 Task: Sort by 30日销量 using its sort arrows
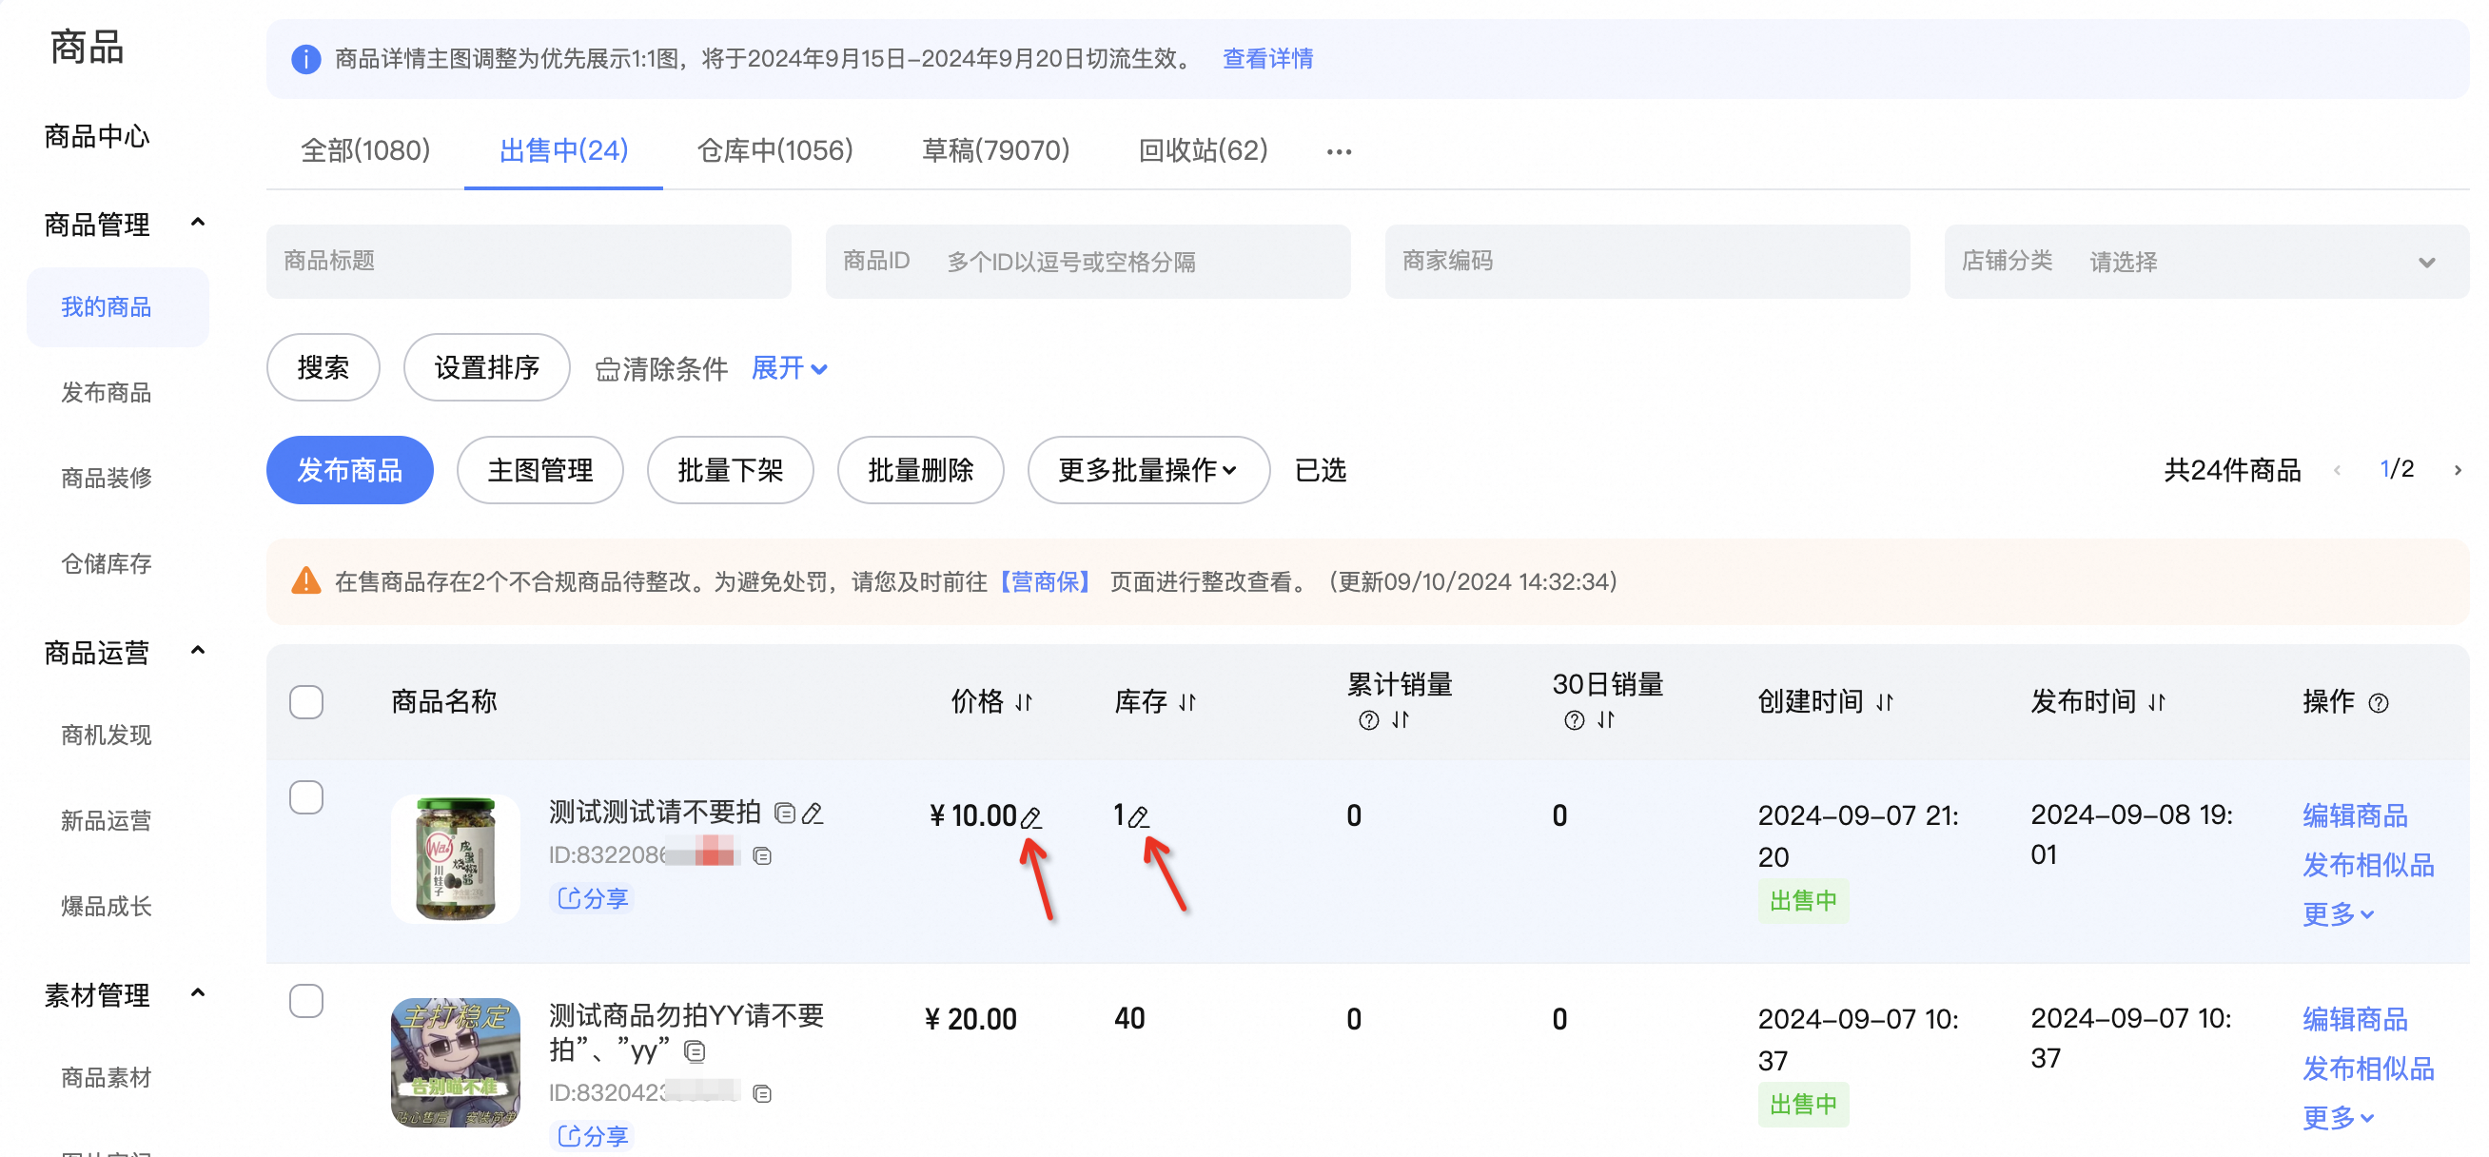pos(1606,720)
